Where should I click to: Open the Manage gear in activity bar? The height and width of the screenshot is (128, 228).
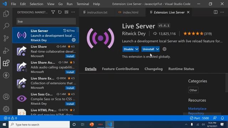click(6, 109)
